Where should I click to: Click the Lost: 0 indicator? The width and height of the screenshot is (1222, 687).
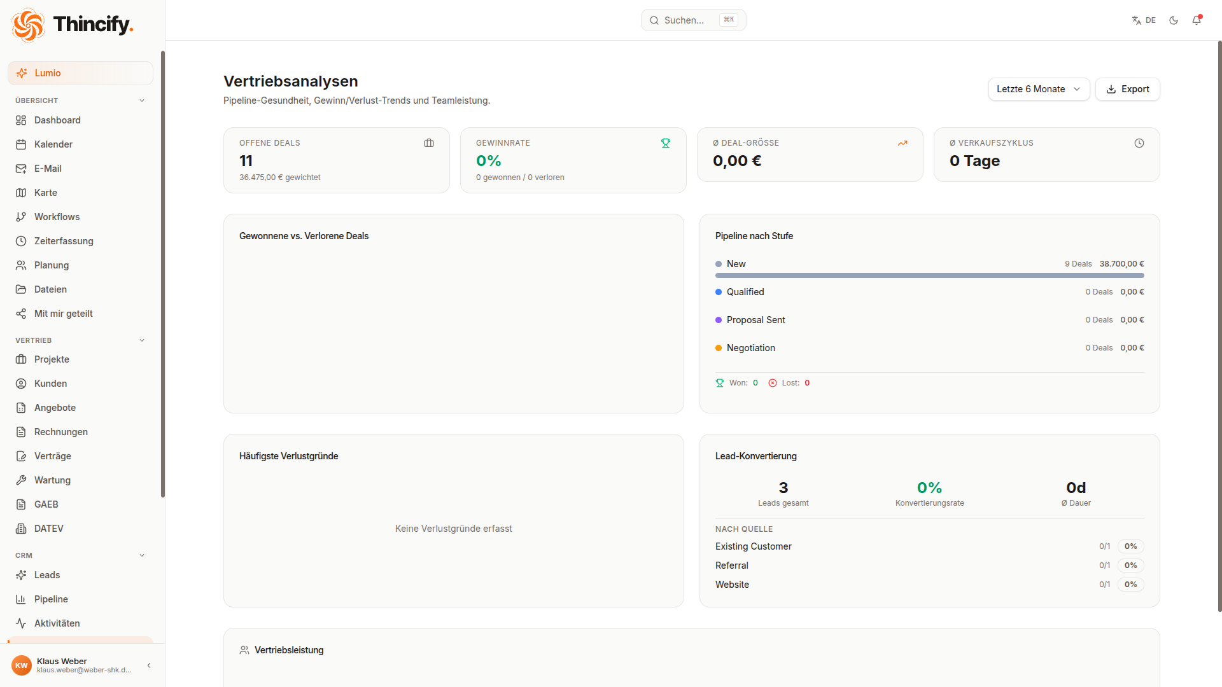click(x=789, y=383)
